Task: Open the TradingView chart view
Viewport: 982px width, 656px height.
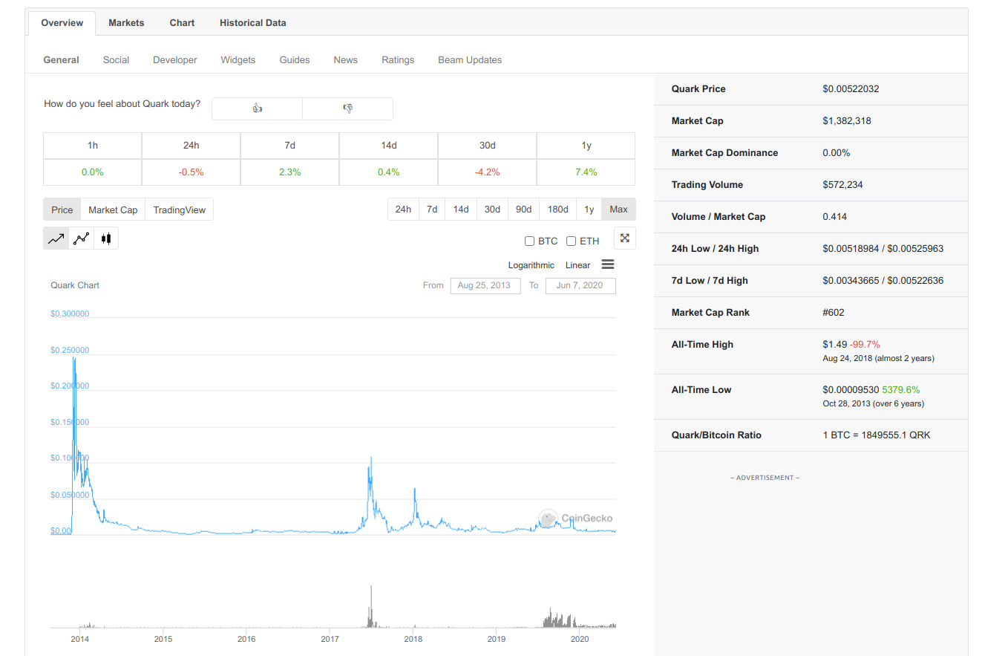Action: pyautogui.click(x=179, y=210)
